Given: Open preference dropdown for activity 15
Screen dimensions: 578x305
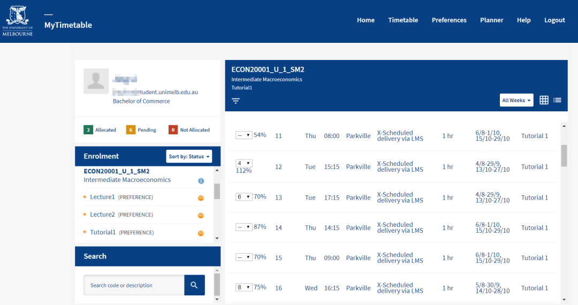Looking at the screenshot, I should [x=244, y=257].
